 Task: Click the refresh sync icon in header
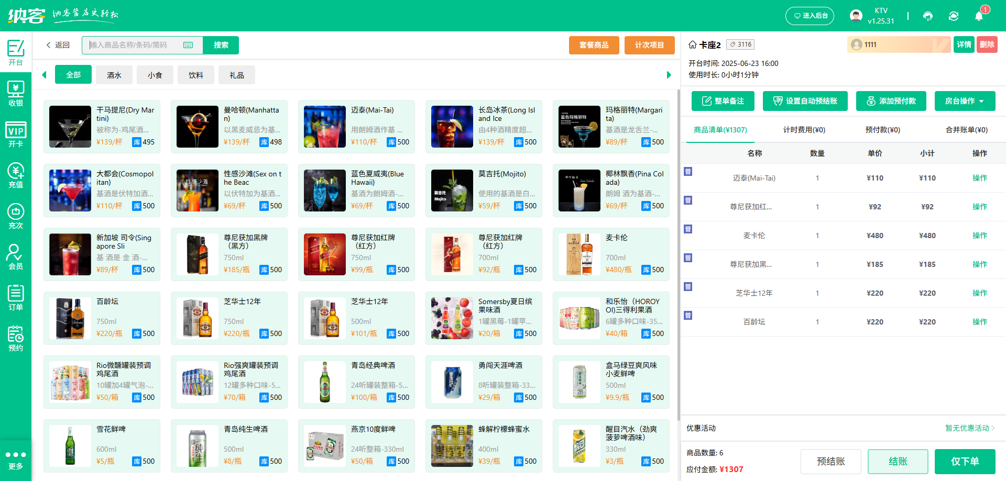(x=954, y=16)
